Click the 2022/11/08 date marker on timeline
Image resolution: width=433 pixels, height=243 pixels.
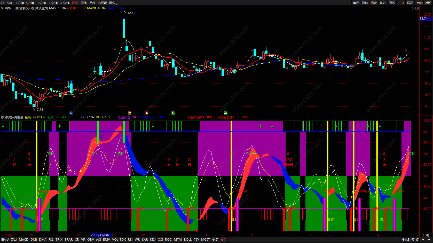click(101, 235)
